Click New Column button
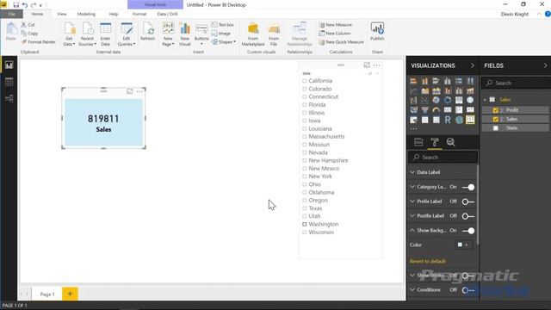 pos(335,33)
